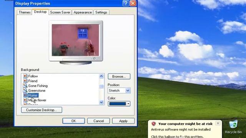
Task: Switch to the Screen Saver tab
Action: click(60, 12)
